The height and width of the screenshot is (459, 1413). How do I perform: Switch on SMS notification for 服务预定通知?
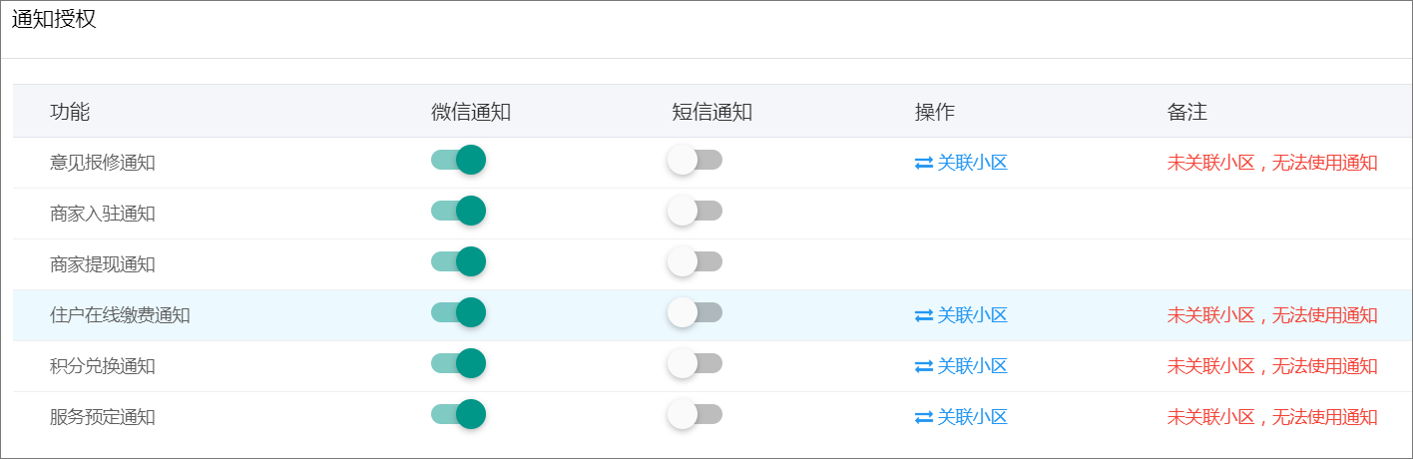695,414
